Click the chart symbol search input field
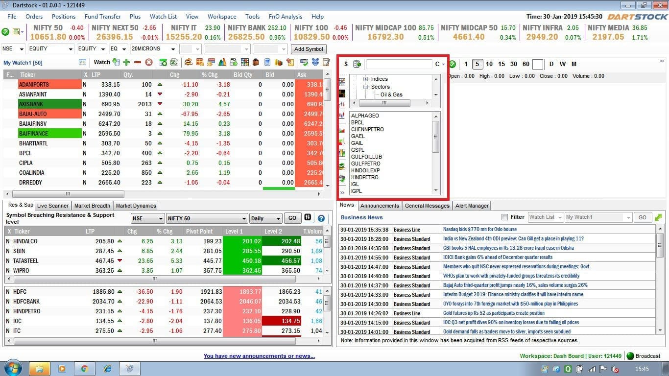Image resolution: width=669 pixels, height=376 pixels. 399,64
